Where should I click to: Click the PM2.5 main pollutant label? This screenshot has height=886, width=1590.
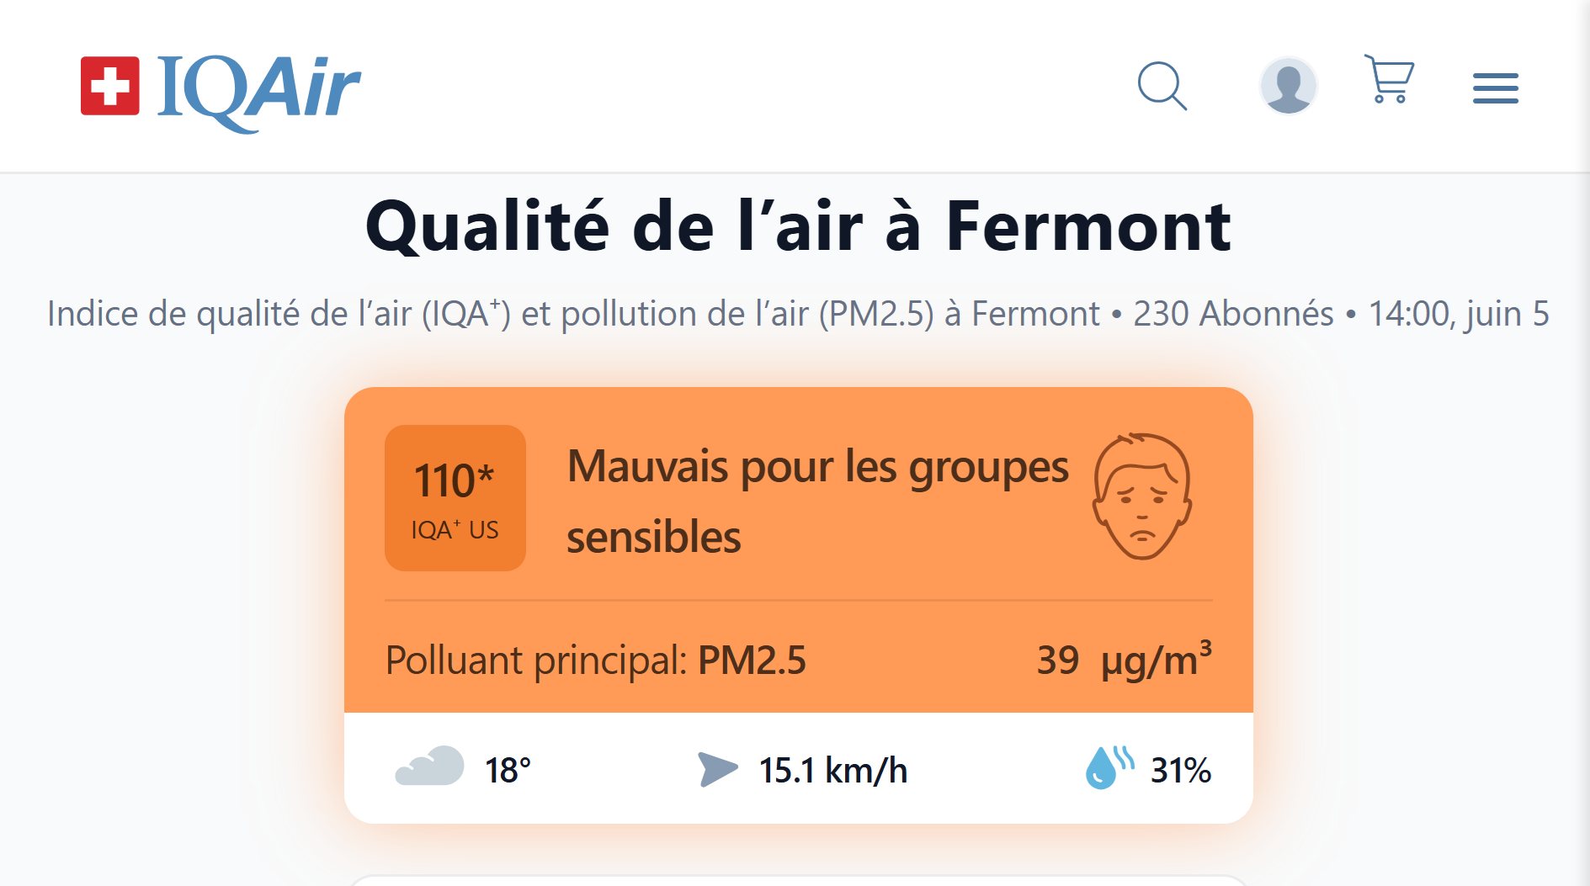click(752, 661)
